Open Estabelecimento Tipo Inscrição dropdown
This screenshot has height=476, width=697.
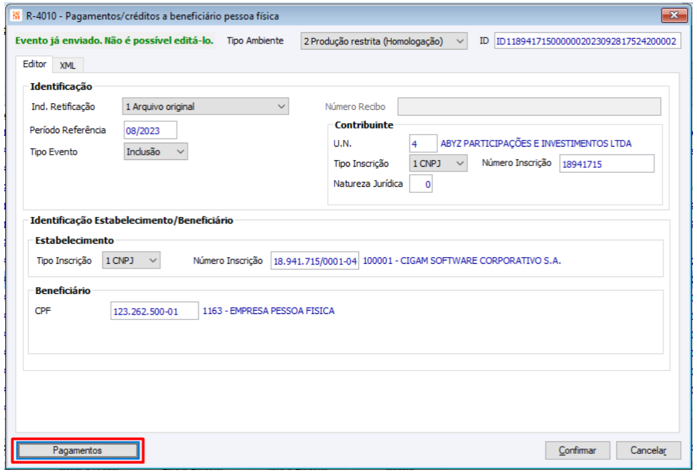131,260
